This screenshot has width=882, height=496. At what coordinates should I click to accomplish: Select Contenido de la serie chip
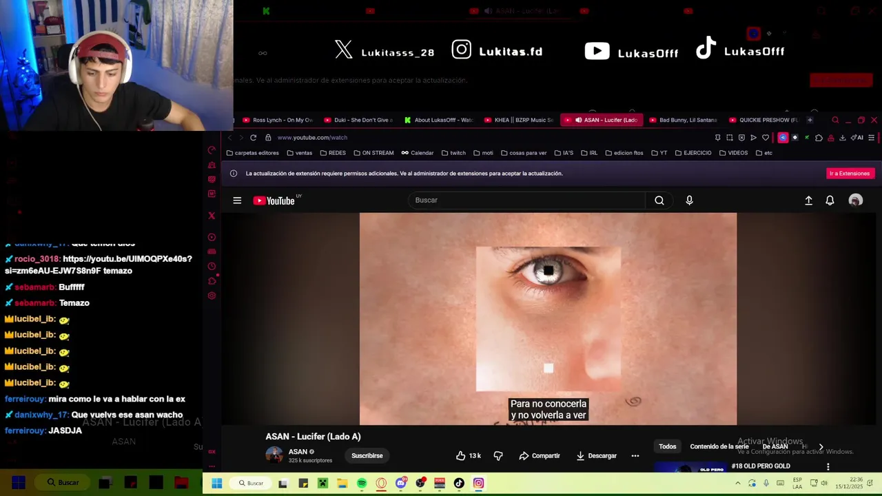click(x=719, y=446)
